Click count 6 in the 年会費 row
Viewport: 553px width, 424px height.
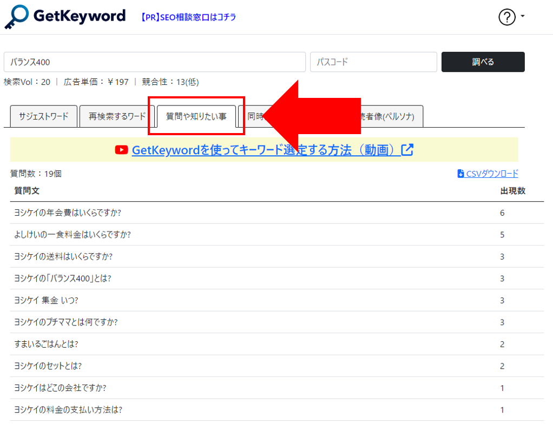pos(502,213)
